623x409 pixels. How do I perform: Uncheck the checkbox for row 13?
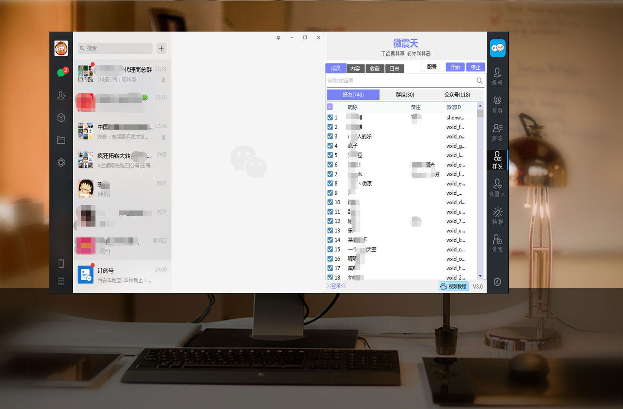(330, 231)
